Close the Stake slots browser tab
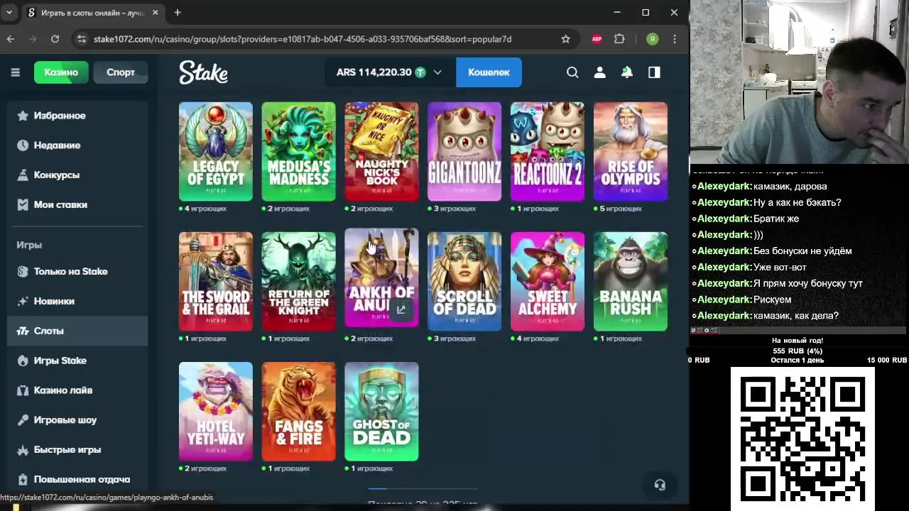 [156, 12]
